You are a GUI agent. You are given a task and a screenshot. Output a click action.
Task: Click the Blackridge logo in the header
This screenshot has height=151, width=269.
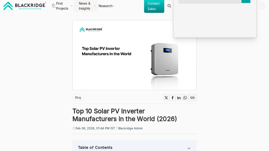click(x=25, y=6)
